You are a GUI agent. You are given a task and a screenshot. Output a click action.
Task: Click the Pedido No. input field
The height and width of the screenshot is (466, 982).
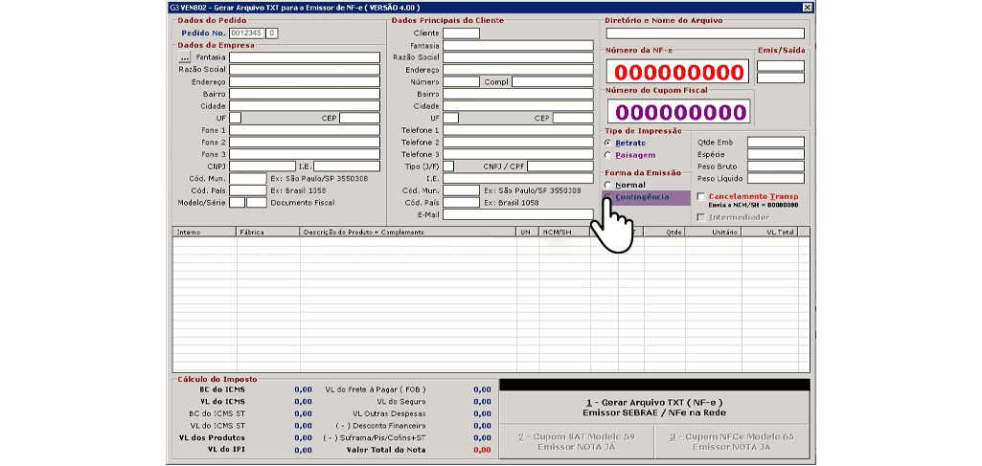pyautogui.click(x=246, y=33)
